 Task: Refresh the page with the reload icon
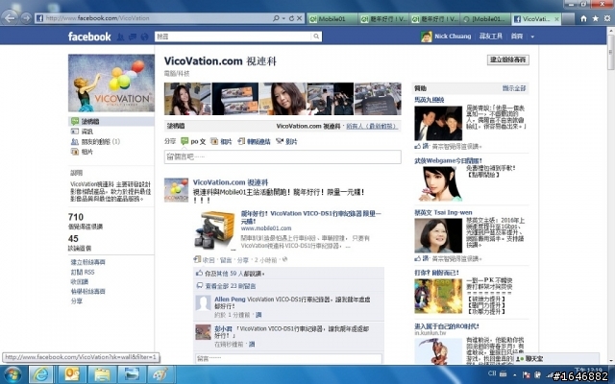click(291, 18)
